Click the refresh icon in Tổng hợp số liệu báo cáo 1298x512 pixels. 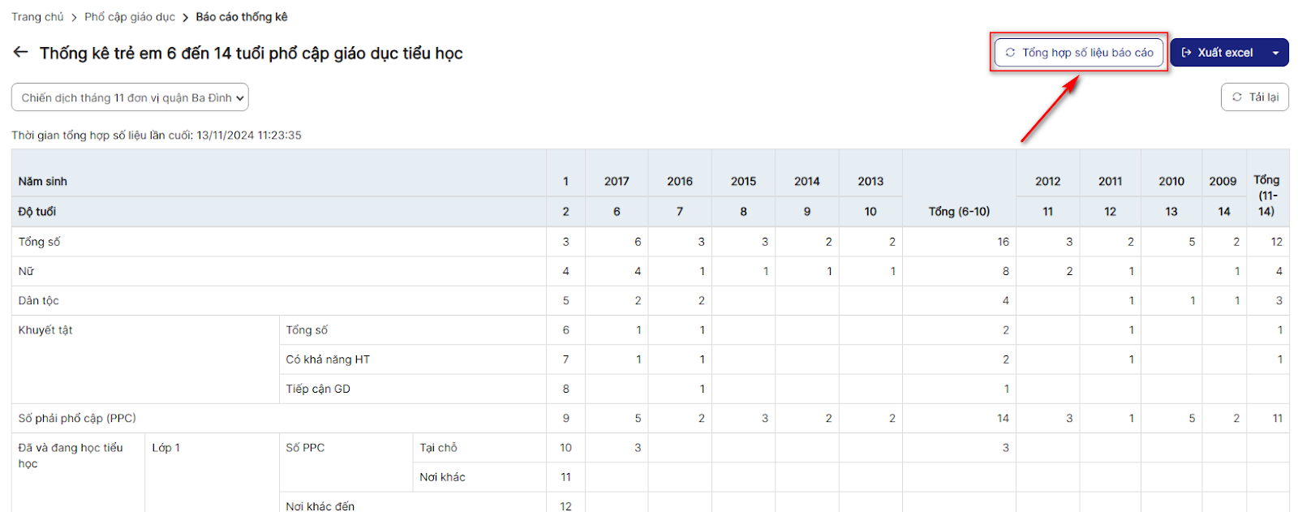[1010, 53]
